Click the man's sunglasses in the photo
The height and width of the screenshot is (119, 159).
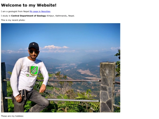[x=34, y=52]
